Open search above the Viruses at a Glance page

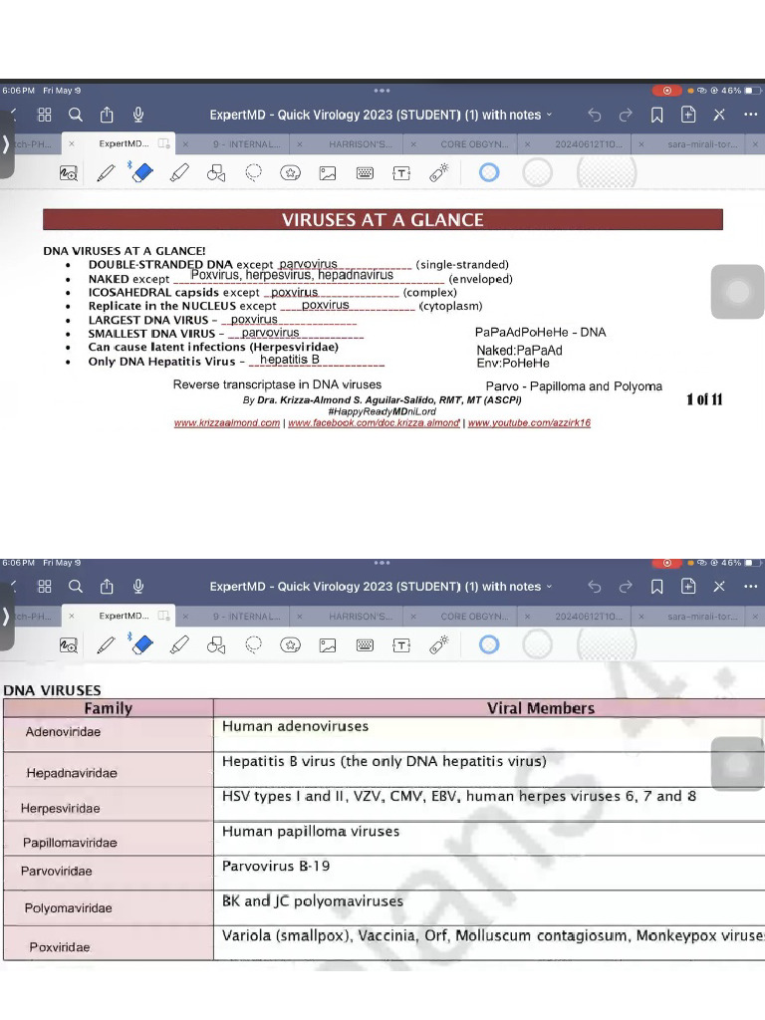tap(76, 116)
